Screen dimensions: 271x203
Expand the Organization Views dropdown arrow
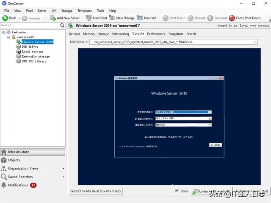pyautogui.click(x=63, y=168)
